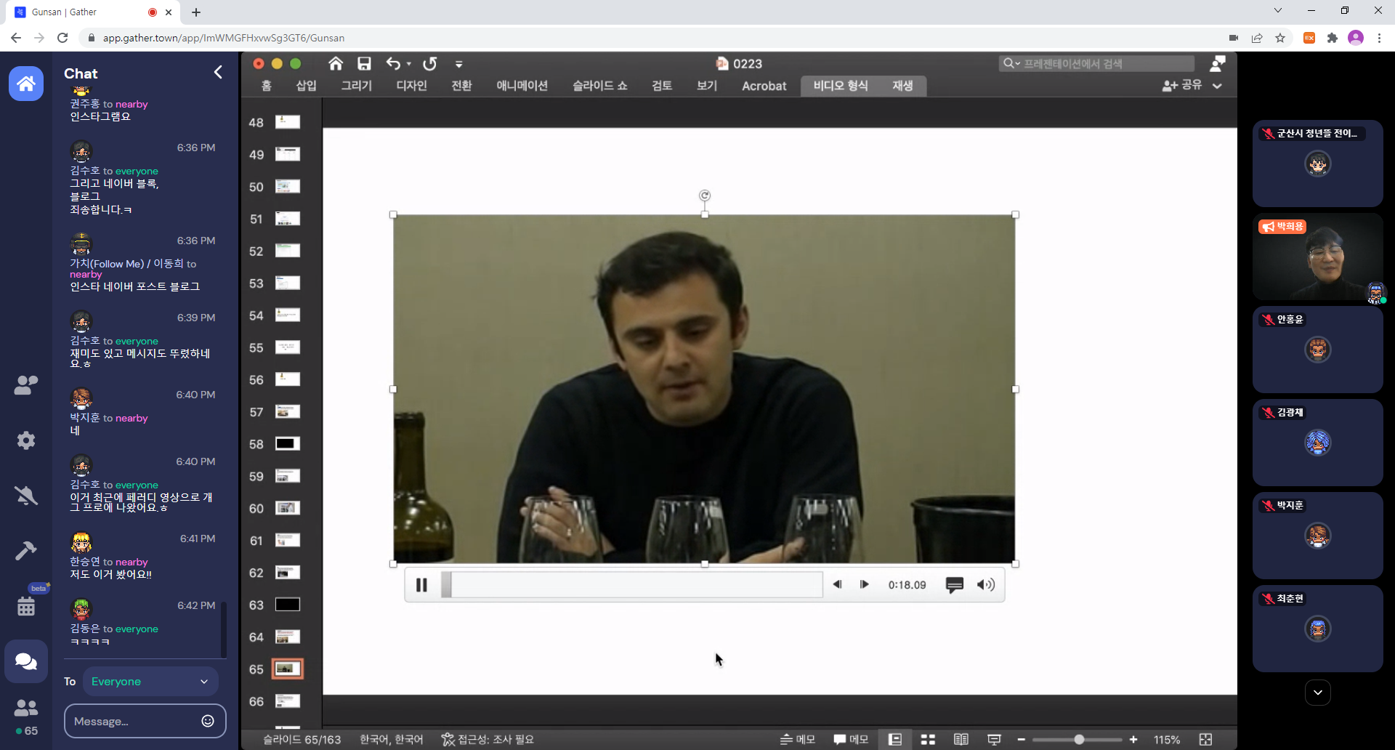The height and width of the screenshot is (750, 1395).
Task: Click accessibility check 접근성 status
Action: coord(488,739)
